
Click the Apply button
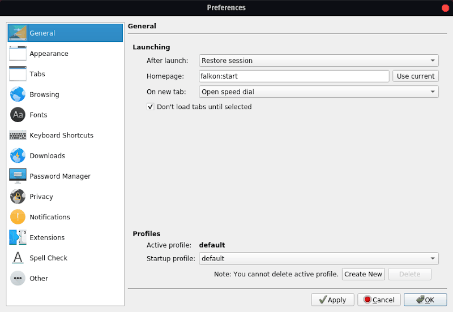pyautogui.click(x=332, y=300)
